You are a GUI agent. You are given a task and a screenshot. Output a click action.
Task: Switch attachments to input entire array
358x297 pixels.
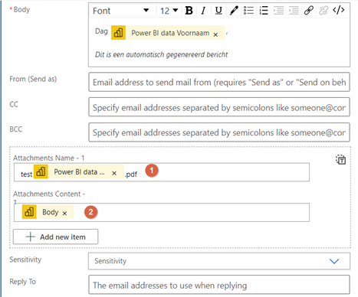[340, 159]
